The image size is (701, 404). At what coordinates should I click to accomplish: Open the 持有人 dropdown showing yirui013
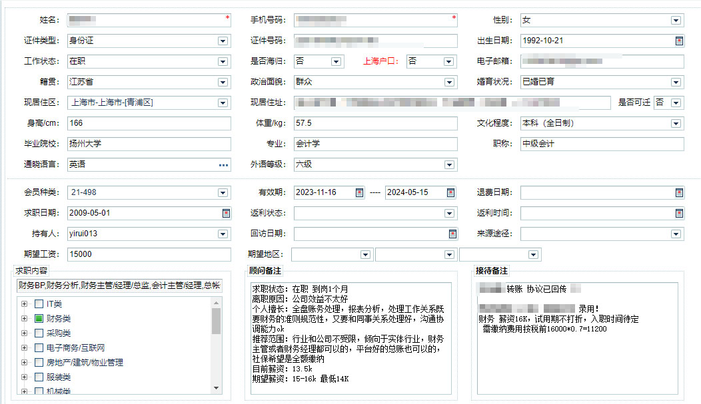tap(223, 234)
